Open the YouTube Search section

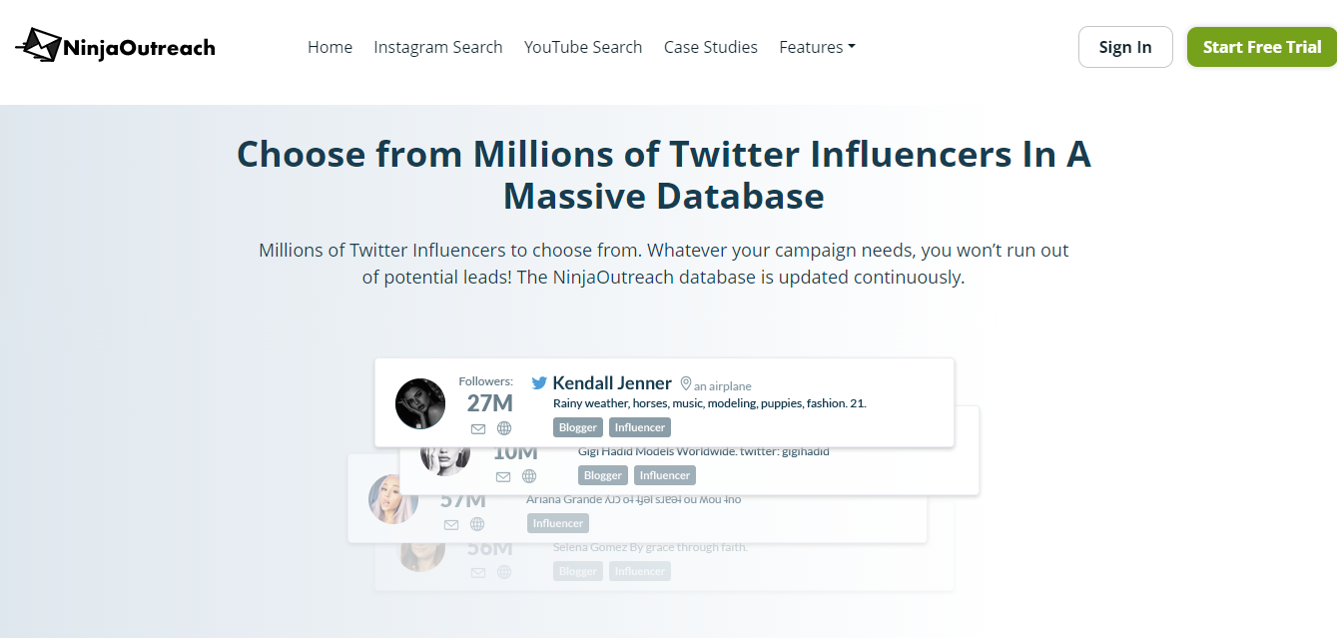582,47
